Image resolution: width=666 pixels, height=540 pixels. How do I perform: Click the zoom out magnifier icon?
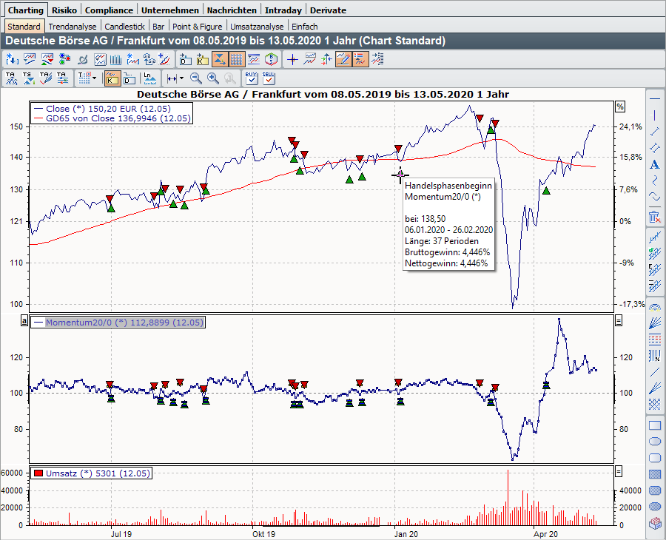pos(196,78)
